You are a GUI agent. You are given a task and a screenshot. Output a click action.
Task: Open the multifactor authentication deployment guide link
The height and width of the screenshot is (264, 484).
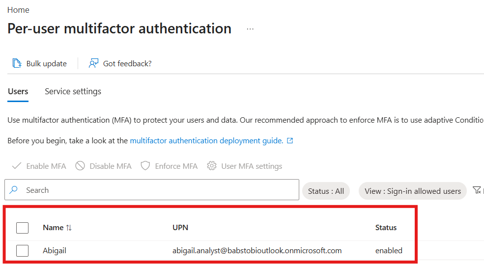[206, 141]
